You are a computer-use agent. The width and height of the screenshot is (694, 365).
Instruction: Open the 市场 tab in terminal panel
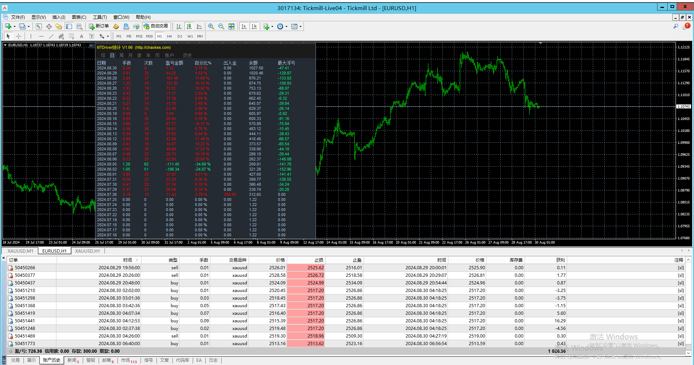[125, 360]
